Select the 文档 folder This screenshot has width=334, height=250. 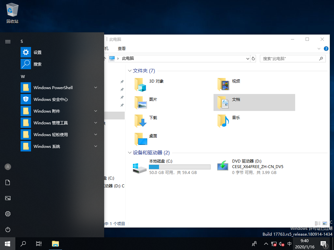[254, 102]
